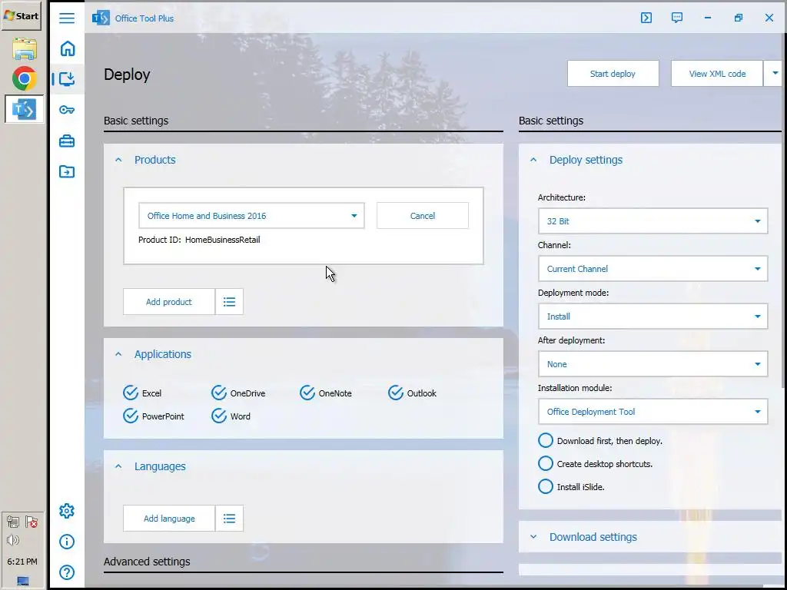
Task: Open the dropdown arrow next to View XML code
Action: click(774, 73)
